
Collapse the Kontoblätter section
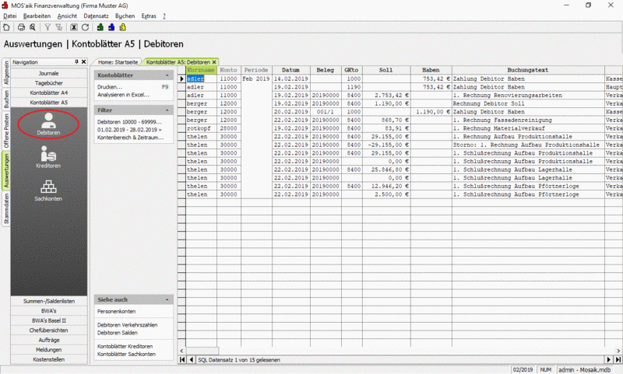pos(167,75)
